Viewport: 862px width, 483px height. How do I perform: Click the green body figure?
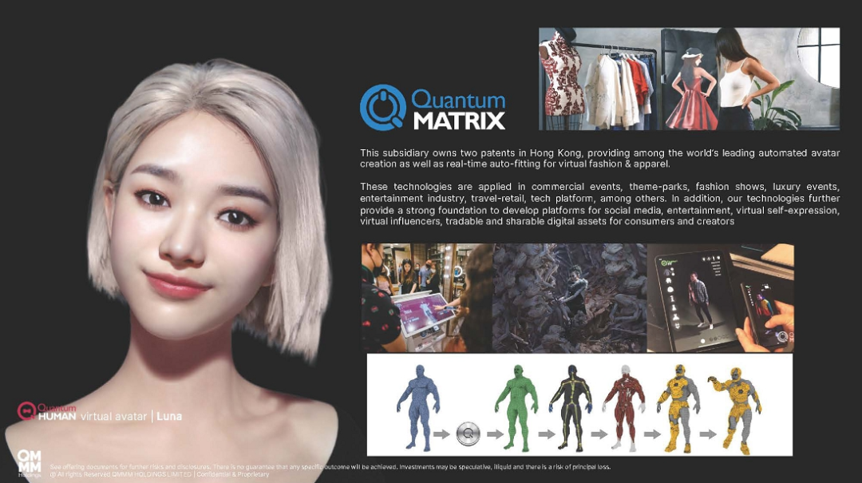coord(516,407)
